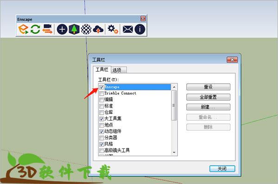Click the toolbar list scroll up arrow

(x=174, y=87)
